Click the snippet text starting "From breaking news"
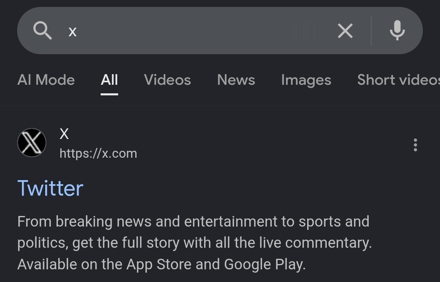 (x=194, y=243)
